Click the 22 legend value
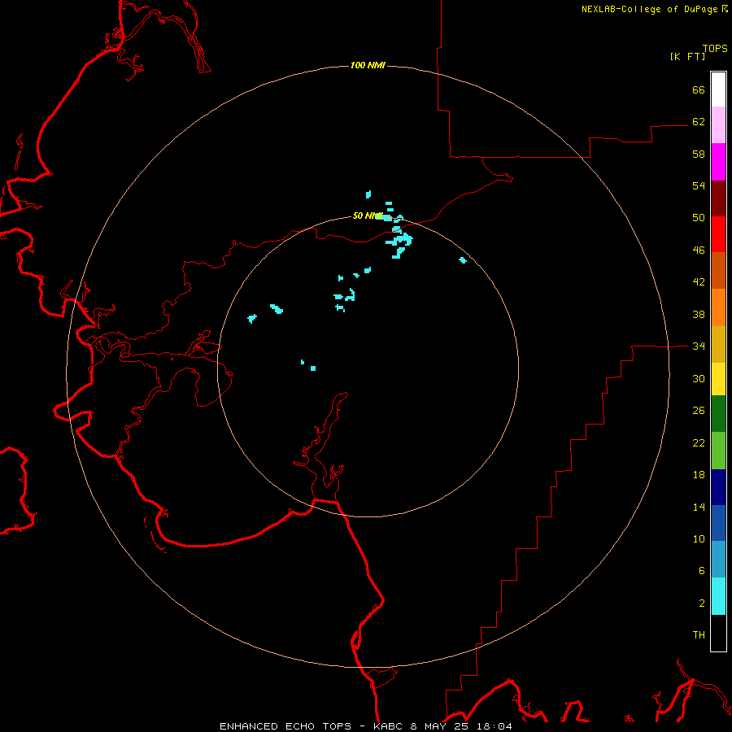Image resolution: width=732 pixels, height=732 pixels. tap(699, 442)
